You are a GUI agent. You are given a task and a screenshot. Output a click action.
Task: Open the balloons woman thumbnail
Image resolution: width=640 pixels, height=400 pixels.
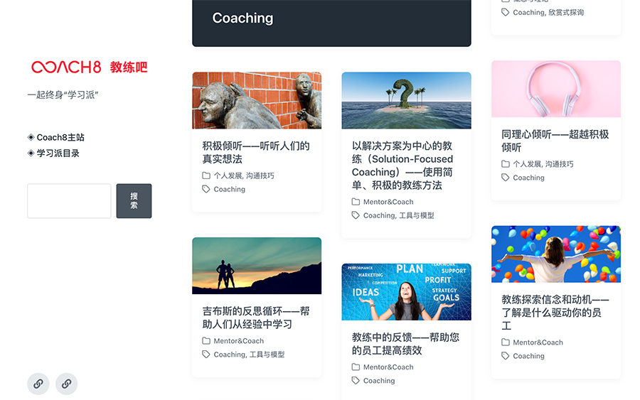coord(556,254)
